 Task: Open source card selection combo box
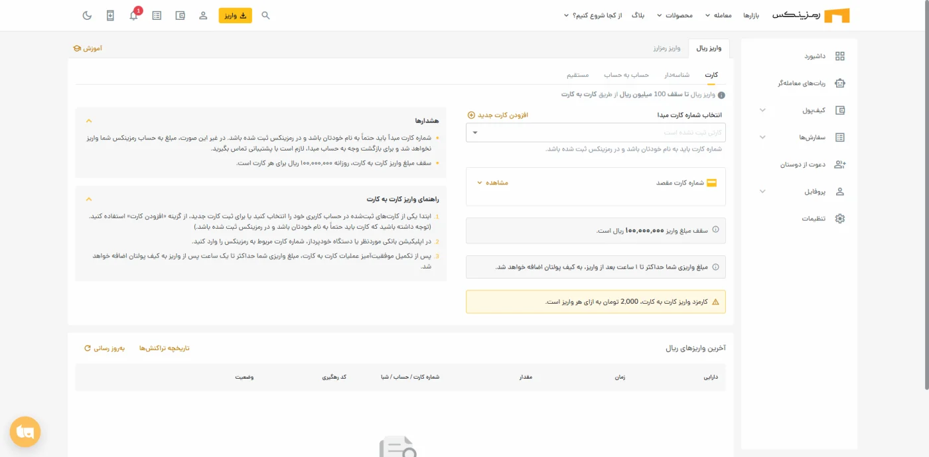pyautogui.click(x=596, y=132)
